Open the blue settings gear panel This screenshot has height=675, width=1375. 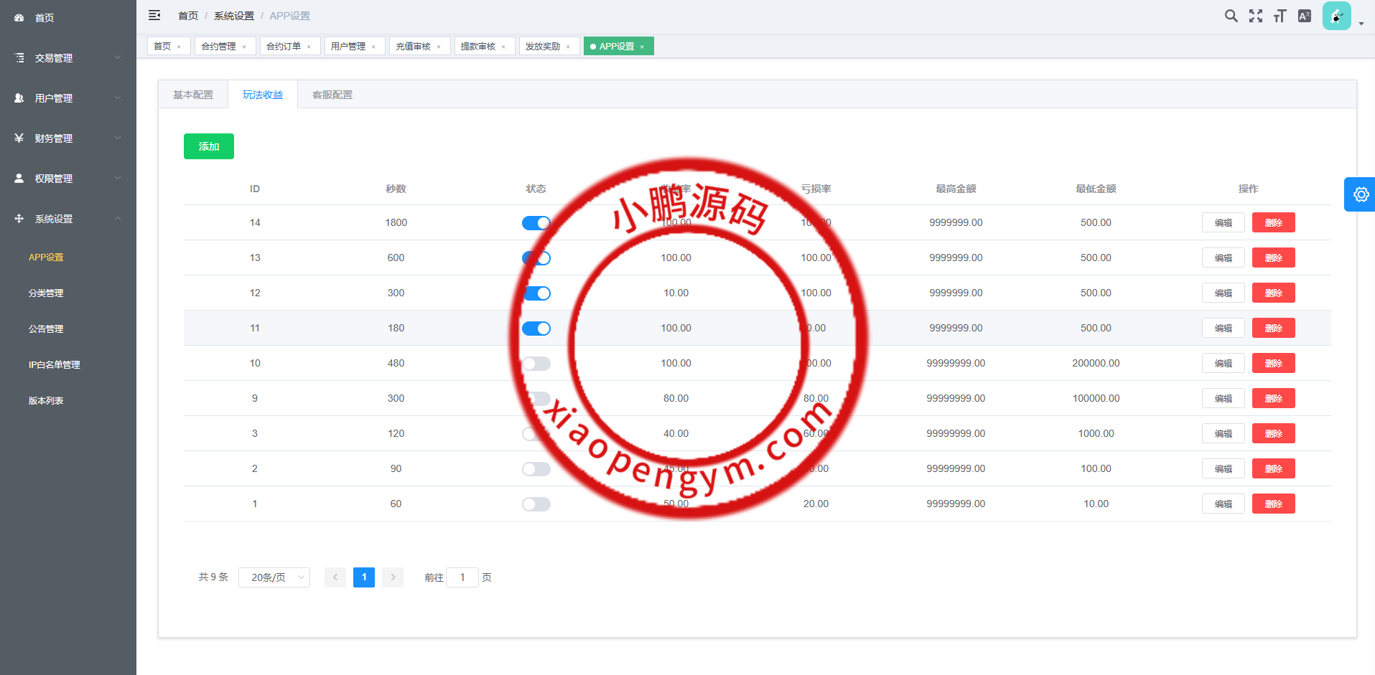(x=1360, y=194)
